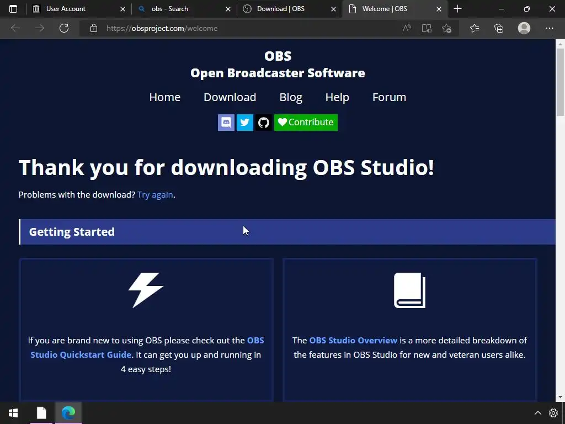Open Read aloud icon in address bar
The image size is (565, 424).
[x=407, y=28]
